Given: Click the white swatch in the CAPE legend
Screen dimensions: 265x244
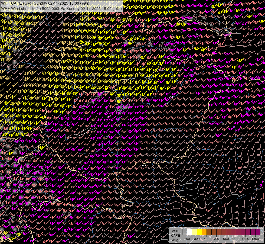Looking at the screenshot, I should pos(189,232).
